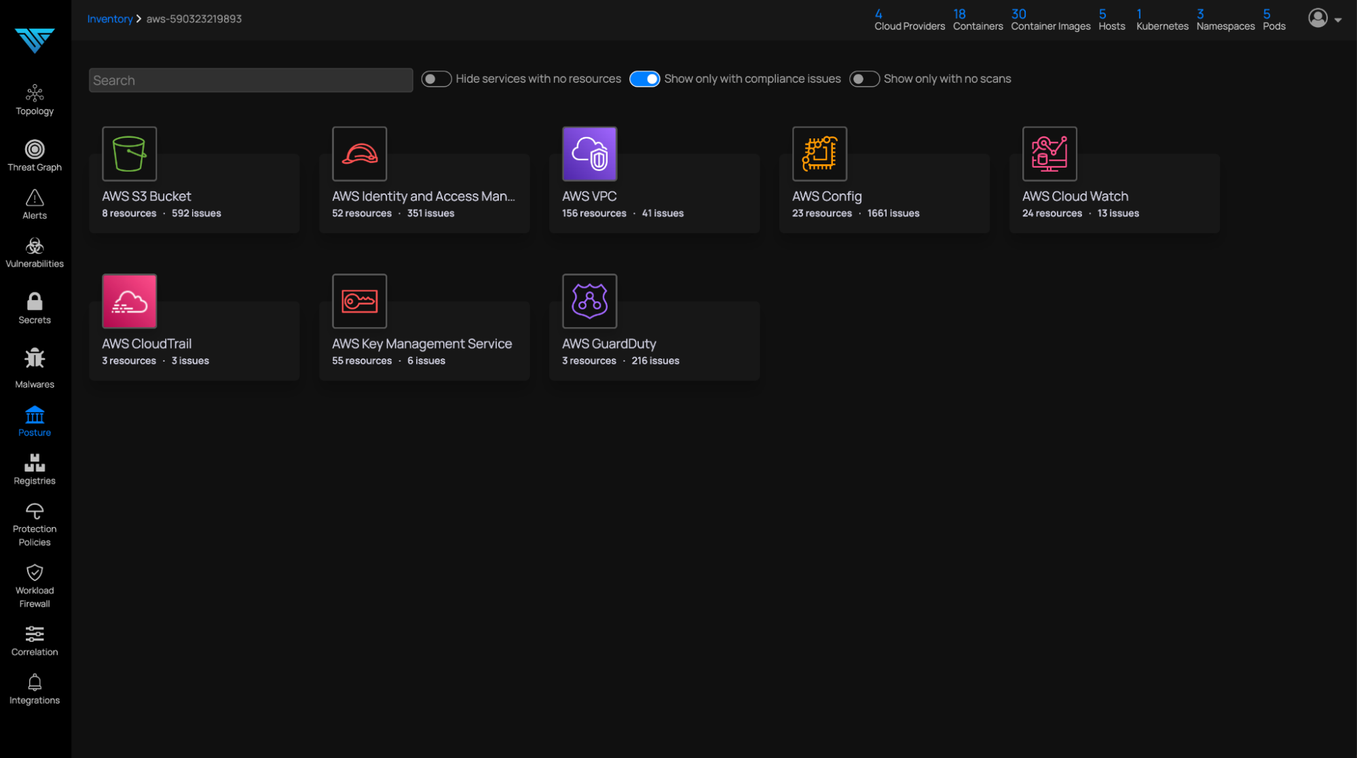Click the '6 issues' text

click(426, 361)
